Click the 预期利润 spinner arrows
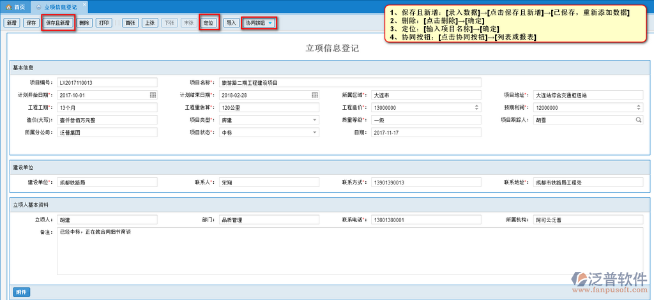 click(x=639, y=107)
